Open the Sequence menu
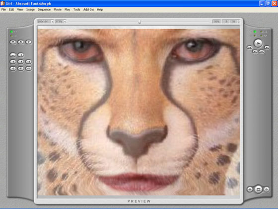The width and height of the screenshot is (278, 209). (x=44, y=9)
